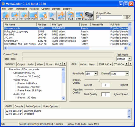The width and height of the screenshot is (135, 127).
Task: Open the Channel Auto dropdown
Action: (120, 74)
